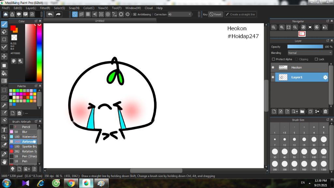Switch to the Untitled canvas tab

click(x=100, y=21)
